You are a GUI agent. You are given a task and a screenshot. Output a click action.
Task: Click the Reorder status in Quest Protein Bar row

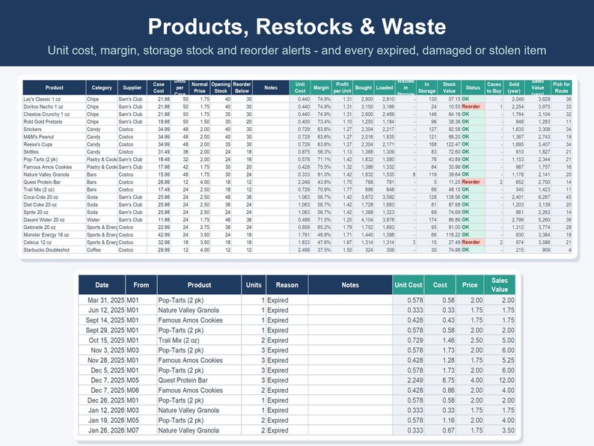[473, 182]
